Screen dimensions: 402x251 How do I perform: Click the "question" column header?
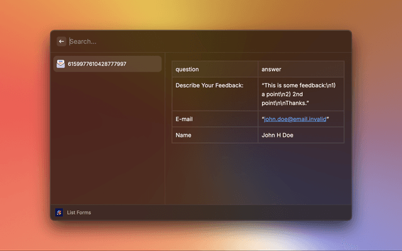pos(187,69)
